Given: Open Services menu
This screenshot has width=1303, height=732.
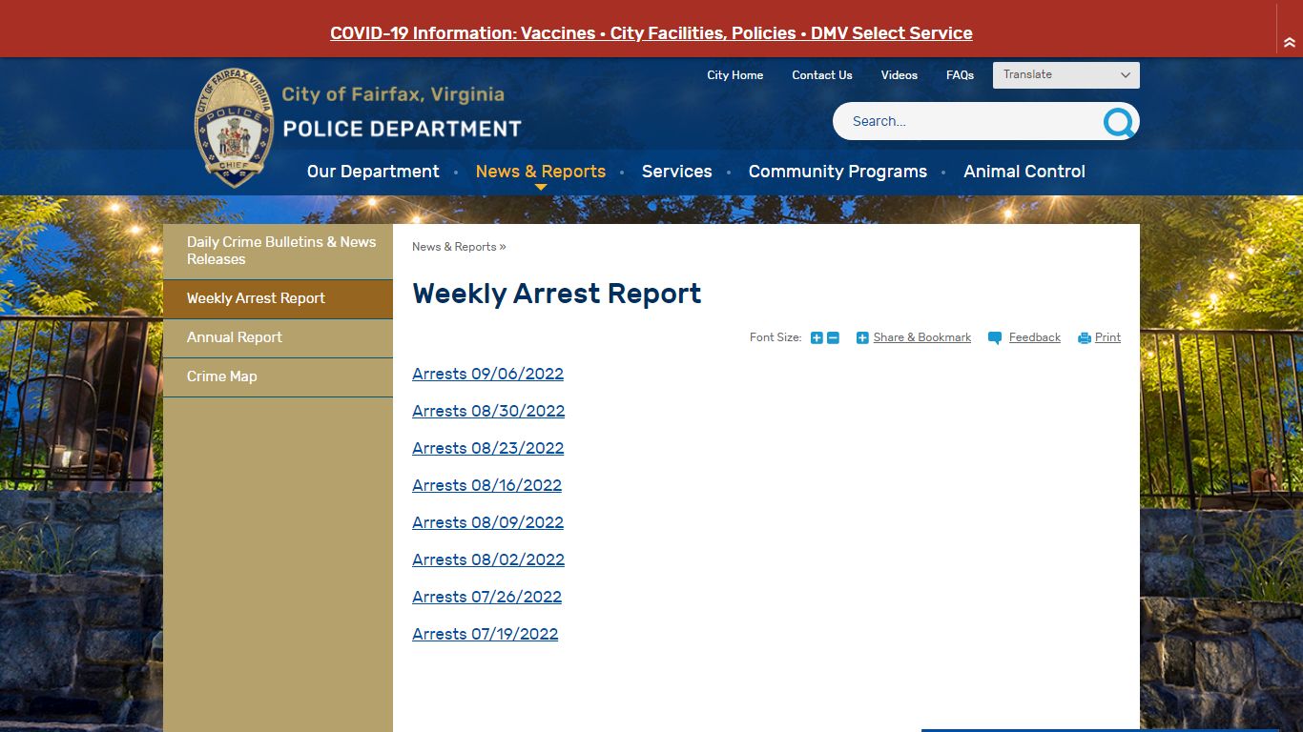Looking at the screenshot, I should (x=677, y=172).
